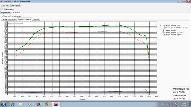Click the volume speaker tray icon
The height and width of the screenshot is (107, 191).
pyautogui.click(x=169, y=104)
